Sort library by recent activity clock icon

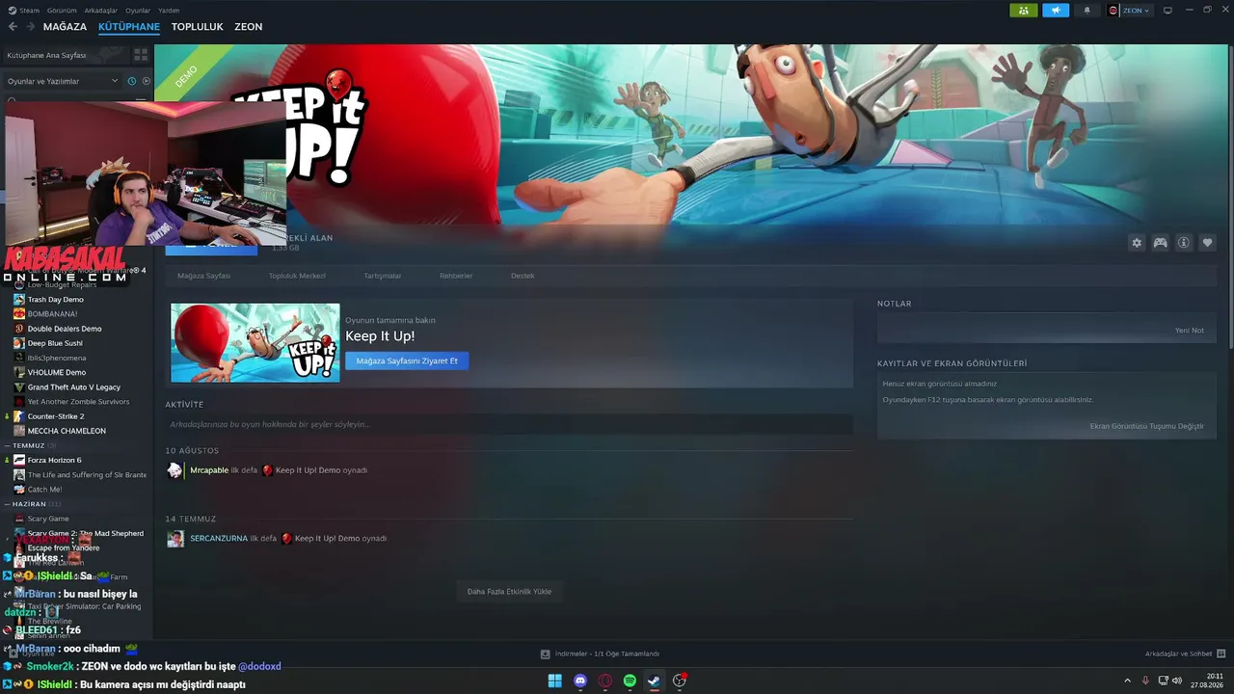132,81
